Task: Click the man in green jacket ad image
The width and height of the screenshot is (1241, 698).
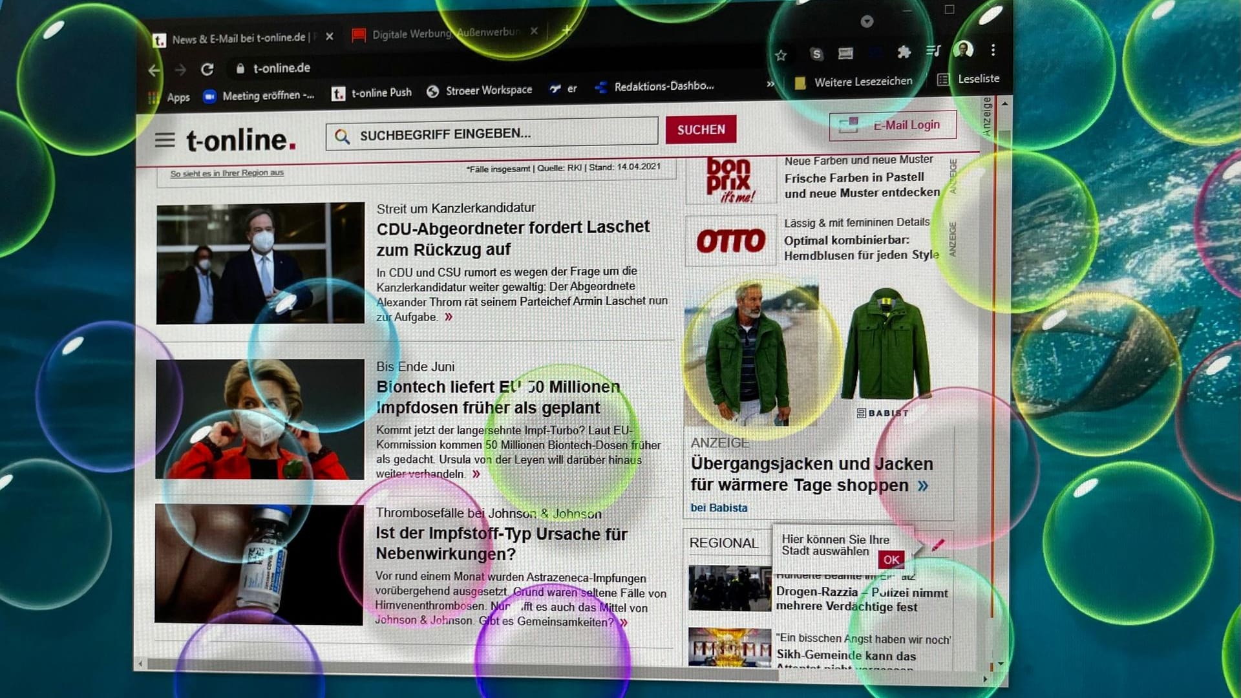Action: pos(751,354)
